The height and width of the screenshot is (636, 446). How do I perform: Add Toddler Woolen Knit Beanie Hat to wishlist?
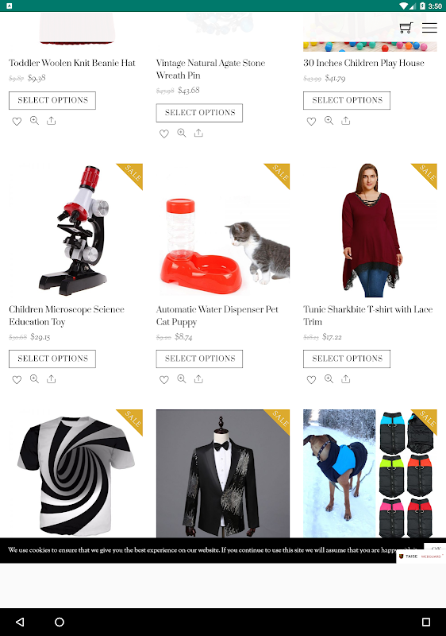pos(17,122)
